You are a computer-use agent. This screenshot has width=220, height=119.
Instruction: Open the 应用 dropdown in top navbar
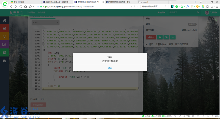point(163,12)
